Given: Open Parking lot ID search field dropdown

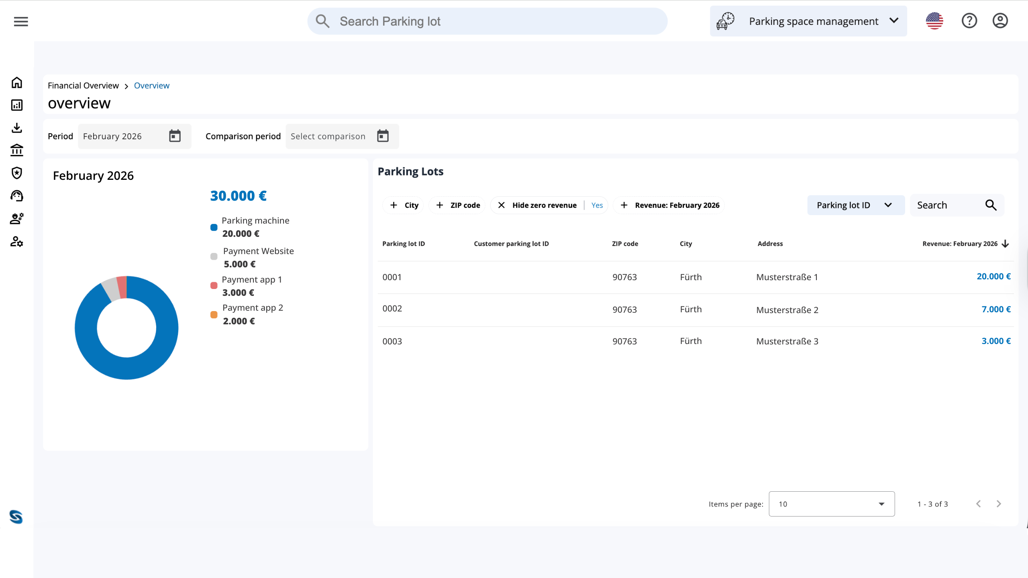Looking at the screenshot, I should 856,205.
